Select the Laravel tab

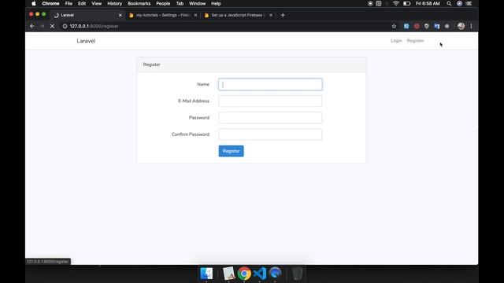point(87,15)
